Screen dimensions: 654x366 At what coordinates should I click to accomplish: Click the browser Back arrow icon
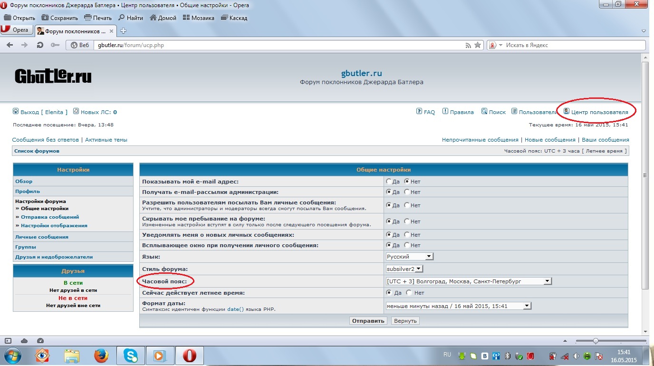[x=10, y=45]
